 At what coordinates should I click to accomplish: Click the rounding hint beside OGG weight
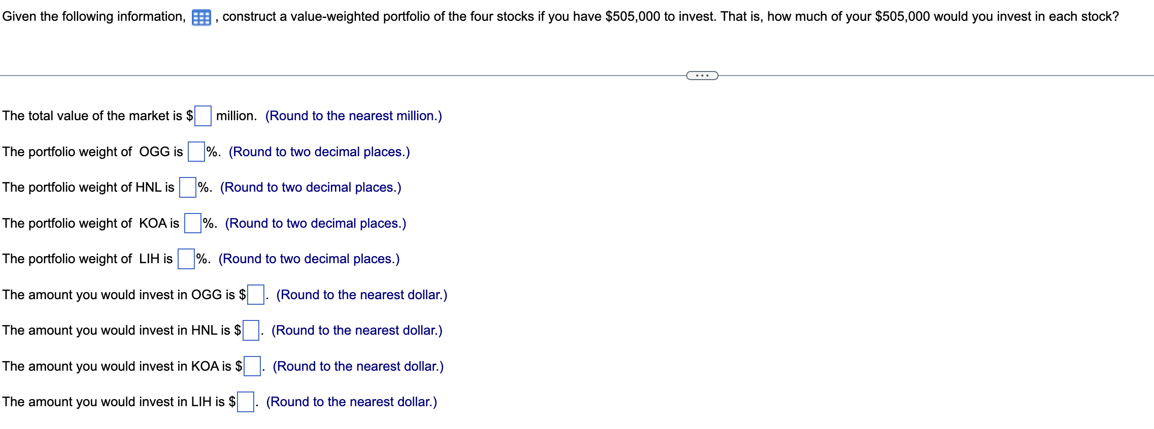tap(319, 152)
